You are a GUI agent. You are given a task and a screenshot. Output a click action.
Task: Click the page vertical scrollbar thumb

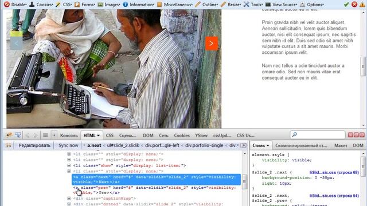pos(363,66)
